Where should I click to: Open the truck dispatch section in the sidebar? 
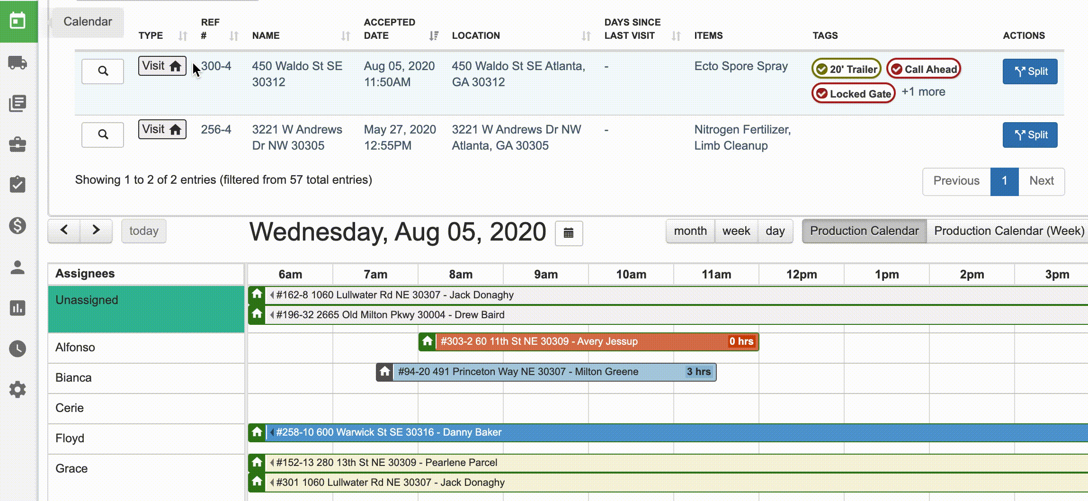tap(18, 63)
